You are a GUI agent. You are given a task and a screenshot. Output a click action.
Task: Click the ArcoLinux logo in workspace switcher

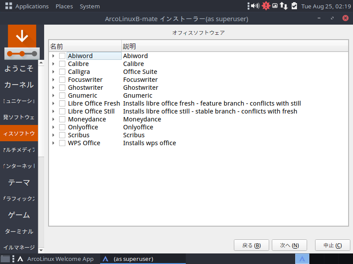(302, 259)
